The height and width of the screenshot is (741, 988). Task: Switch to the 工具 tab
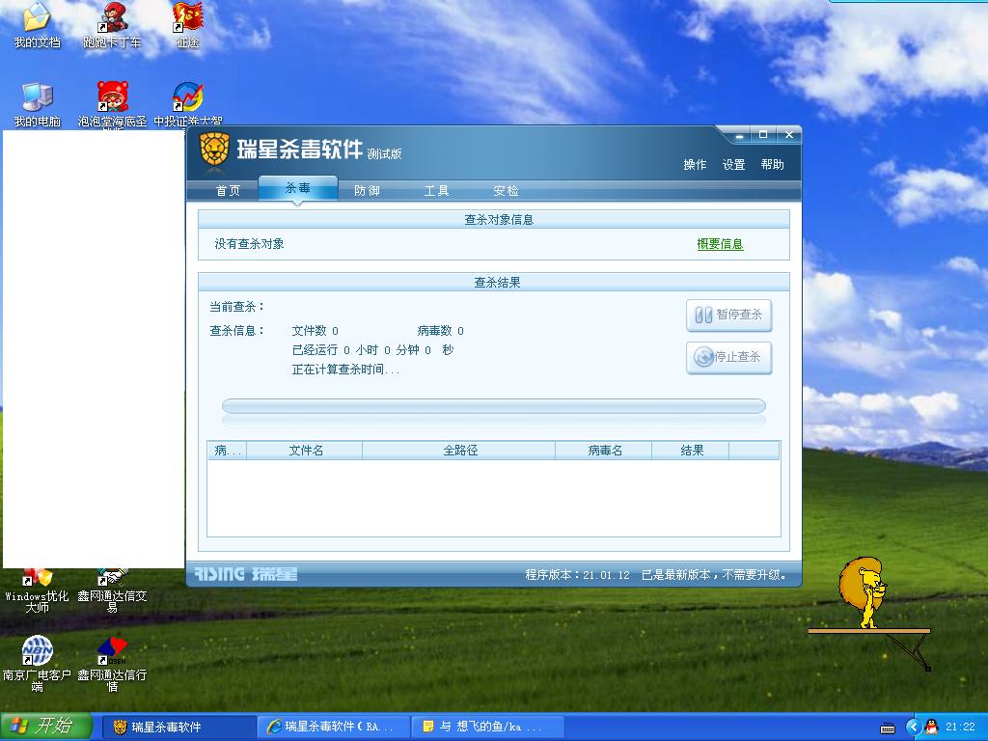pyautogui.click(x=436, y=191)
